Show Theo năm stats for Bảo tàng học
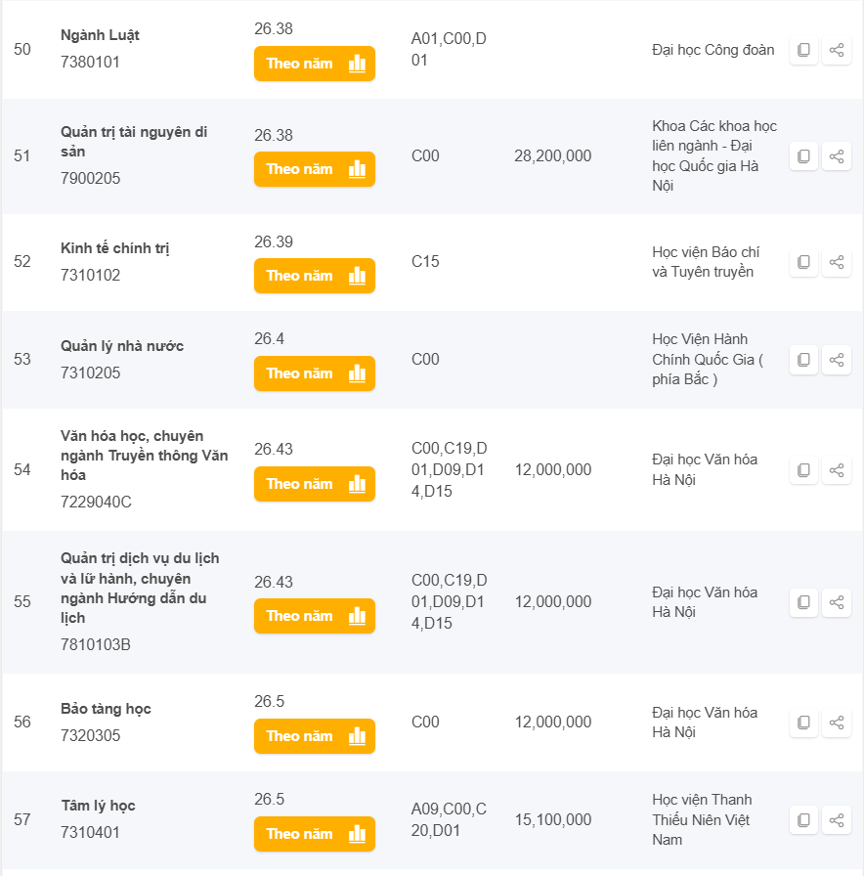The width and height of the screenshot is (864, 876). coord(314,736)
